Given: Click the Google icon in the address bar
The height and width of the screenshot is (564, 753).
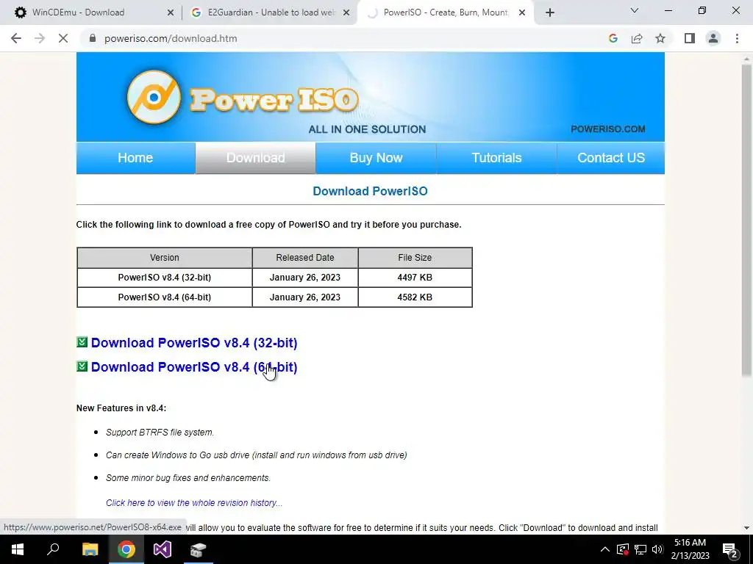Looking at the screenshot, I should (x=613, y=38).
